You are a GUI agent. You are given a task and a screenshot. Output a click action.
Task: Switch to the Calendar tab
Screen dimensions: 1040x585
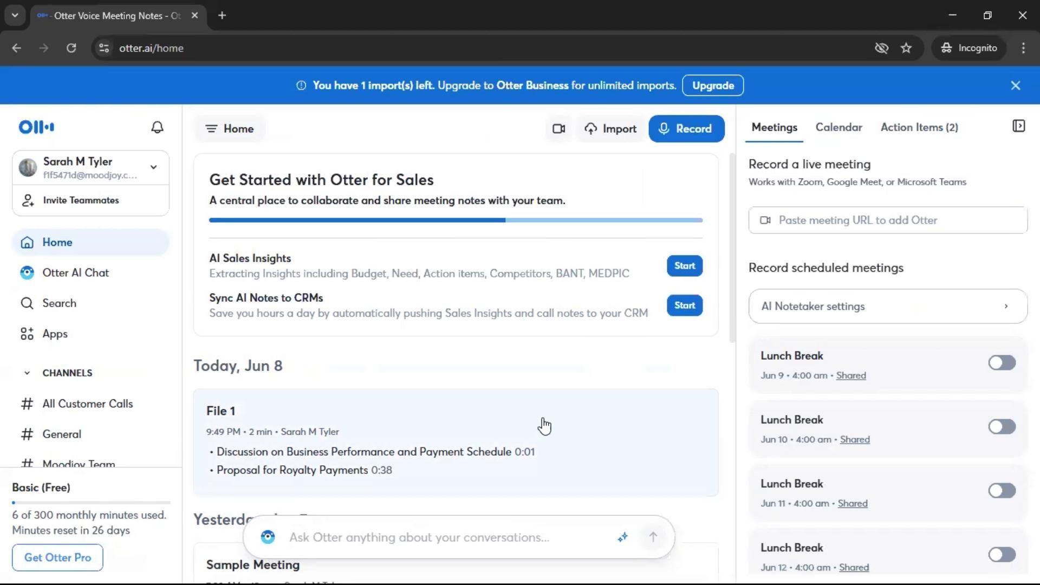point(838,127)
